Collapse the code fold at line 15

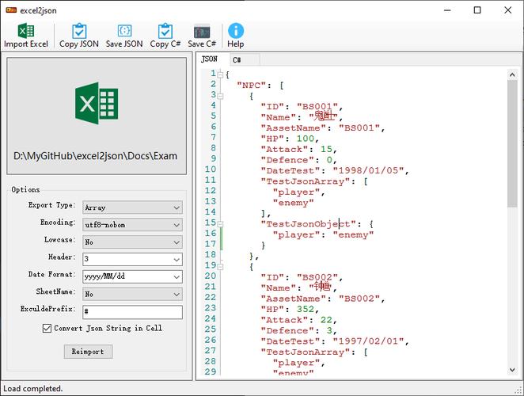click(220, 224)
